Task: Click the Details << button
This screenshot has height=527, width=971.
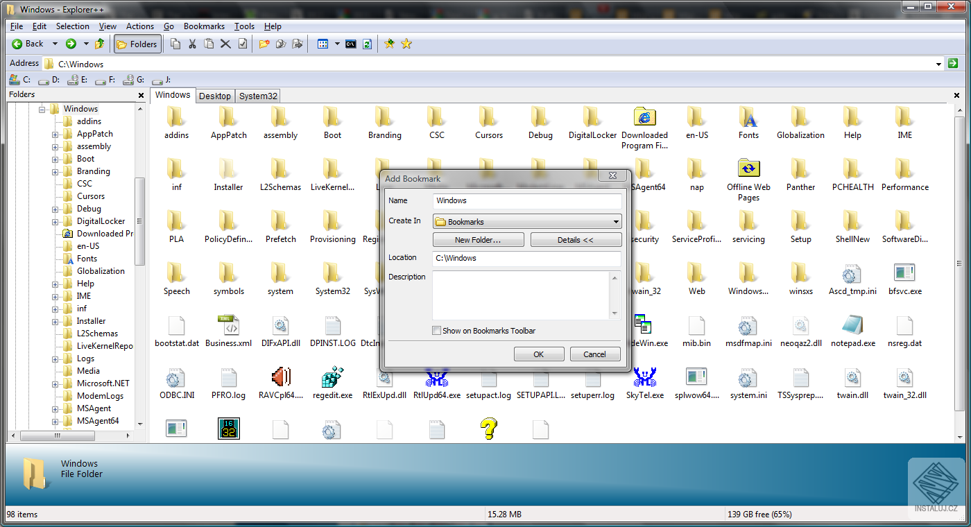Action: point(576,240)
